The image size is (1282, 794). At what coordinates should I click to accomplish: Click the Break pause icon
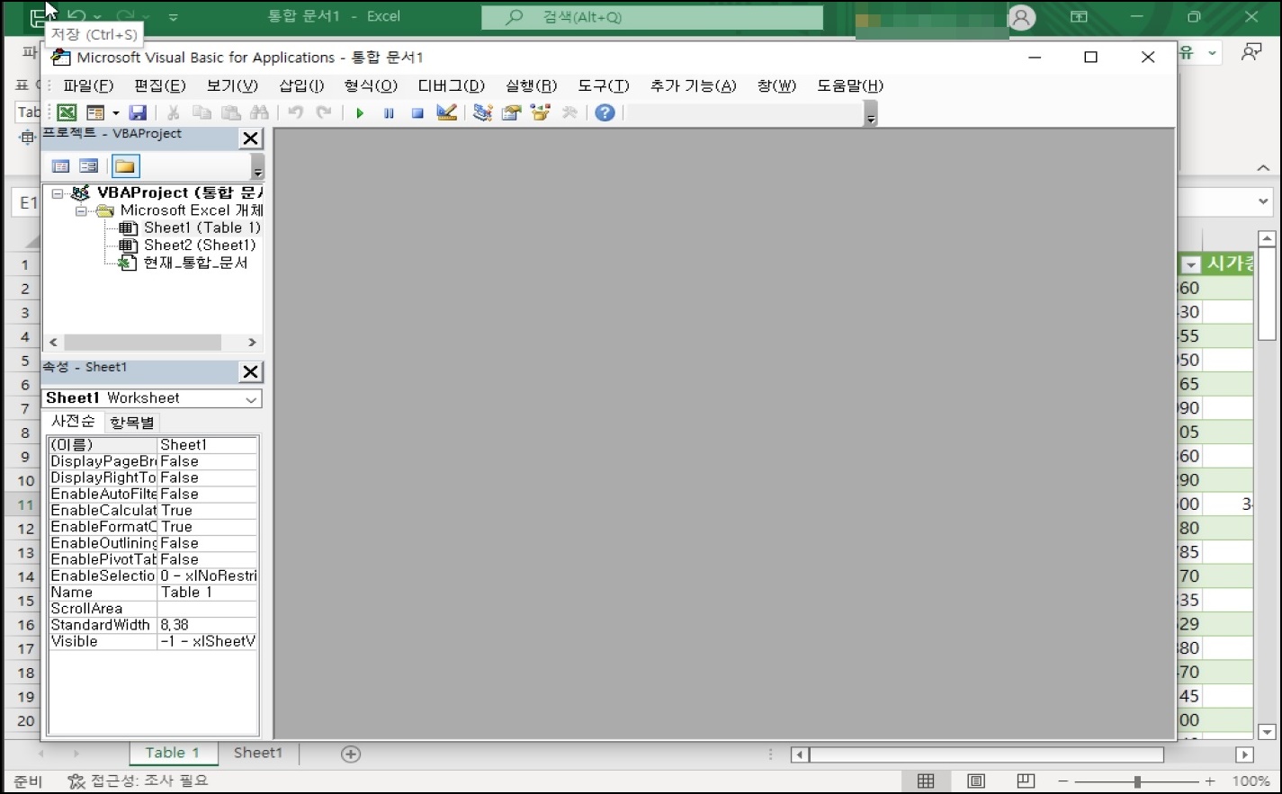pyautogui.click(x=389, y=112)
